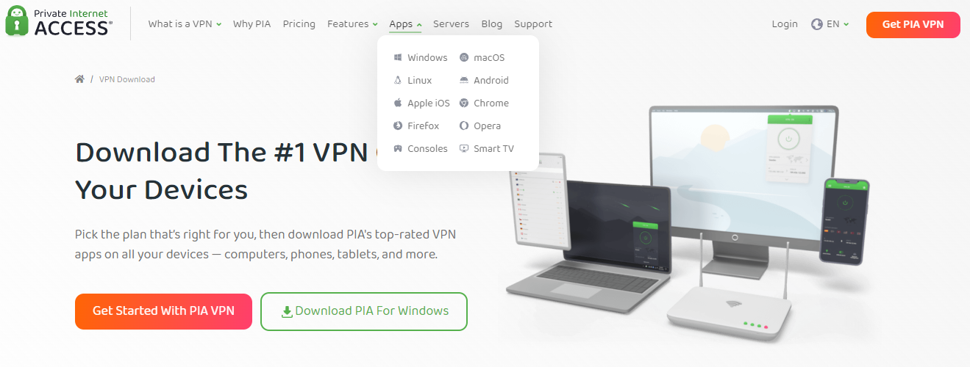Screen dimensions: 970x367
Task: Open the Login link
Action: pyautogui.click(x=785, y=23)
